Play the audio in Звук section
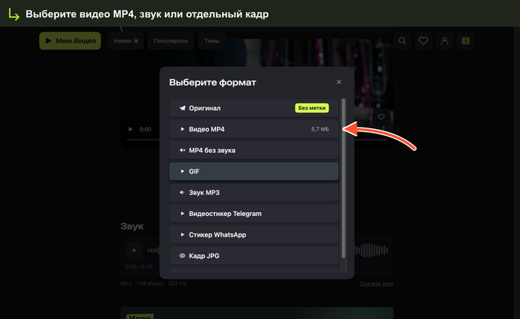 tap(134, 250)
